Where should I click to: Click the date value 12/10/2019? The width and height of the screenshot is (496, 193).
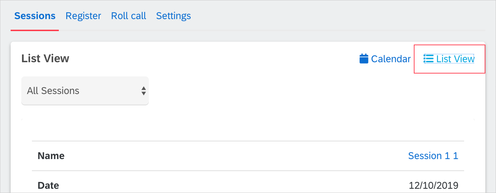coord(434,185)
